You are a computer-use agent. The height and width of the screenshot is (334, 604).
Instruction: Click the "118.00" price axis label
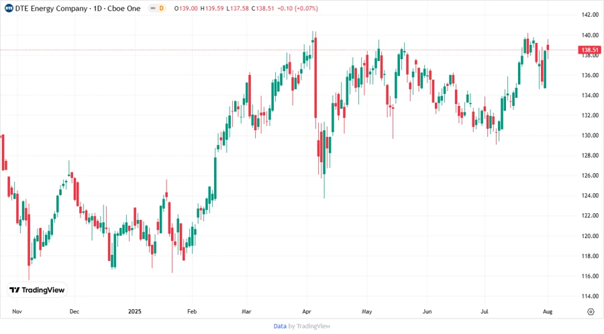[x=590, y=256]
